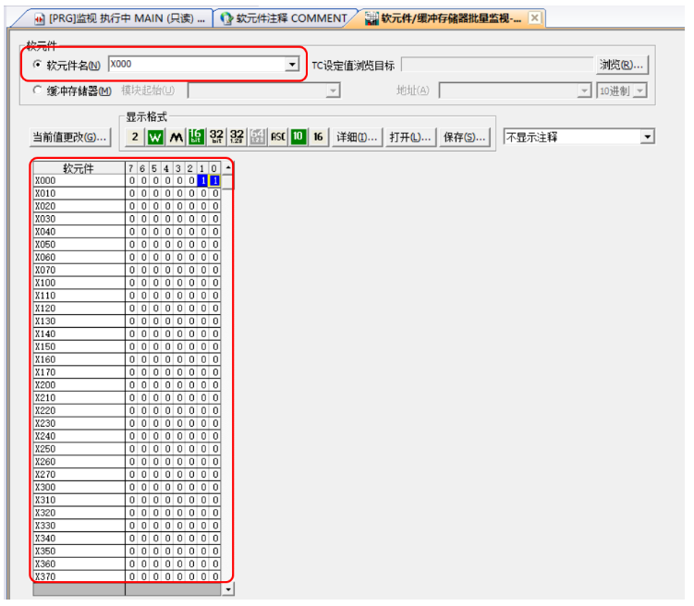
Task: Select the X050 device row label
Action: pos(79,245)
